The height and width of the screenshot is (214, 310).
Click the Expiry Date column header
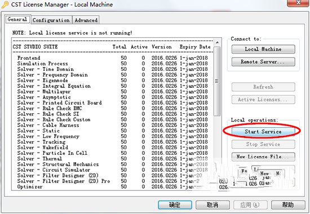[x=195, y=47]
